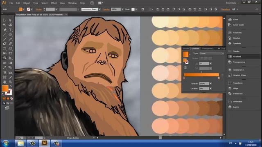
Task: Open Essentials workspace switcher
Action: pos(232,3)
